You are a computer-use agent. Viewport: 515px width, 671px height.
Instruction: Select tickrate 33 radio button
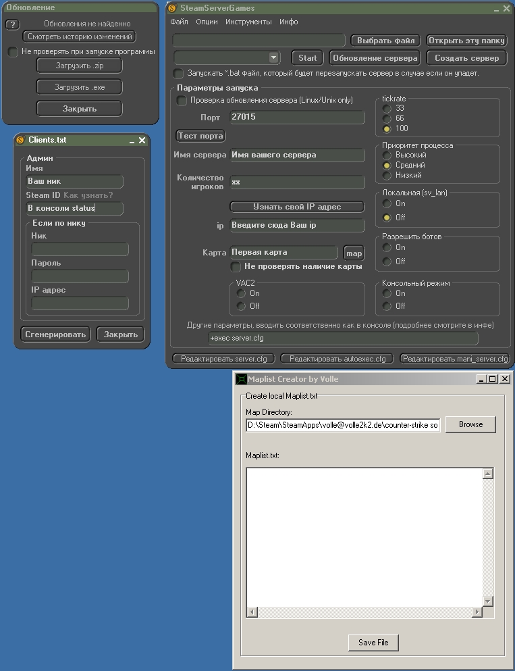tap(387, 108)
